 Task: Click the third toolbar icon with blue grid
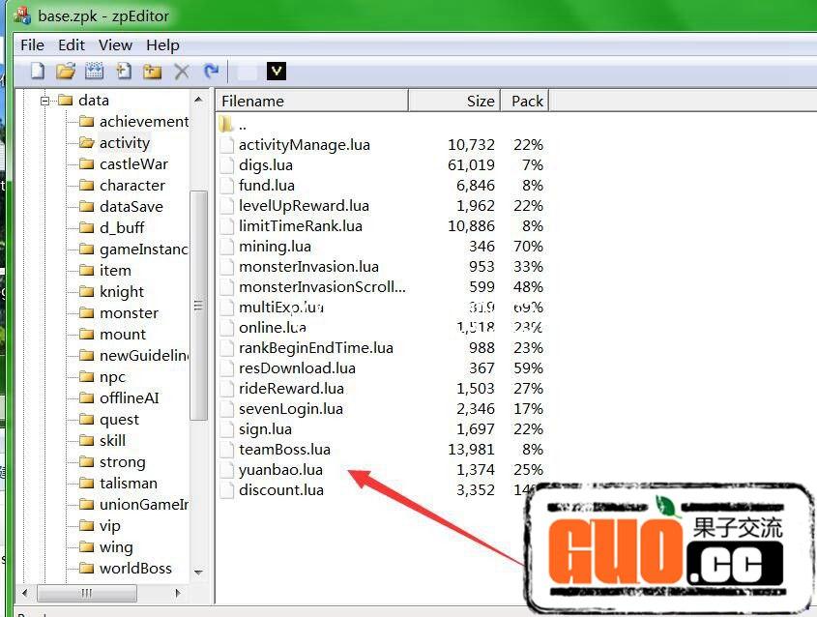pos(94,71)
